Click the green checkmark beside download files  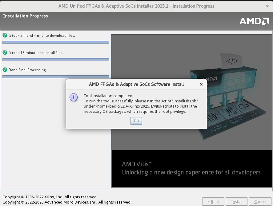point(5,35)
